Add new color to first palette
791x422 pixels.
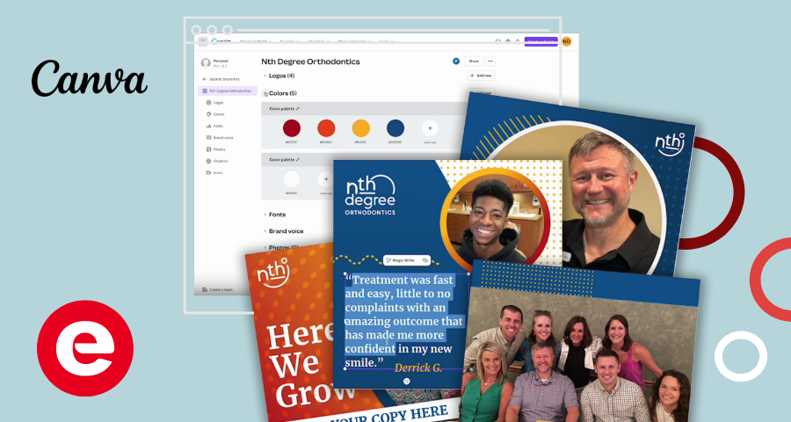(x=430, y=128)
